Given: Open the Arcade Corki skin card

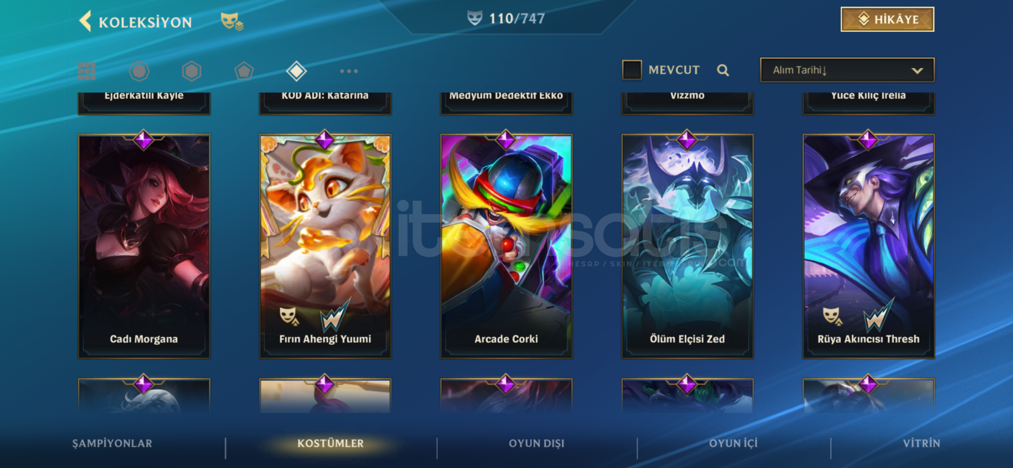Looking at the screenshot, I should click(506, 246).
